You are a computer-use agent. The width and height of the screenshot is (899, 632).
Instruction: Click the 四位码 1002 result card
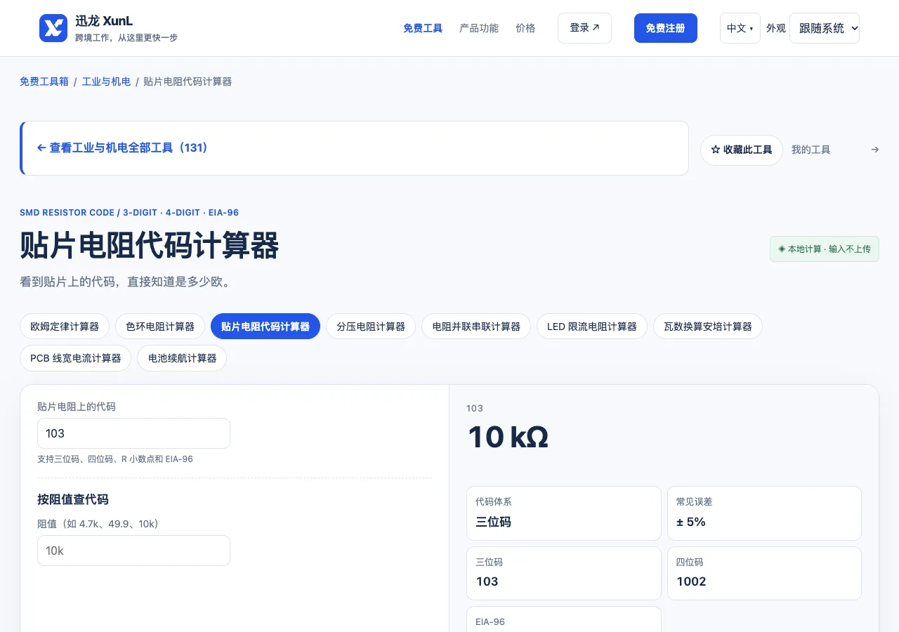coord(764,574)
